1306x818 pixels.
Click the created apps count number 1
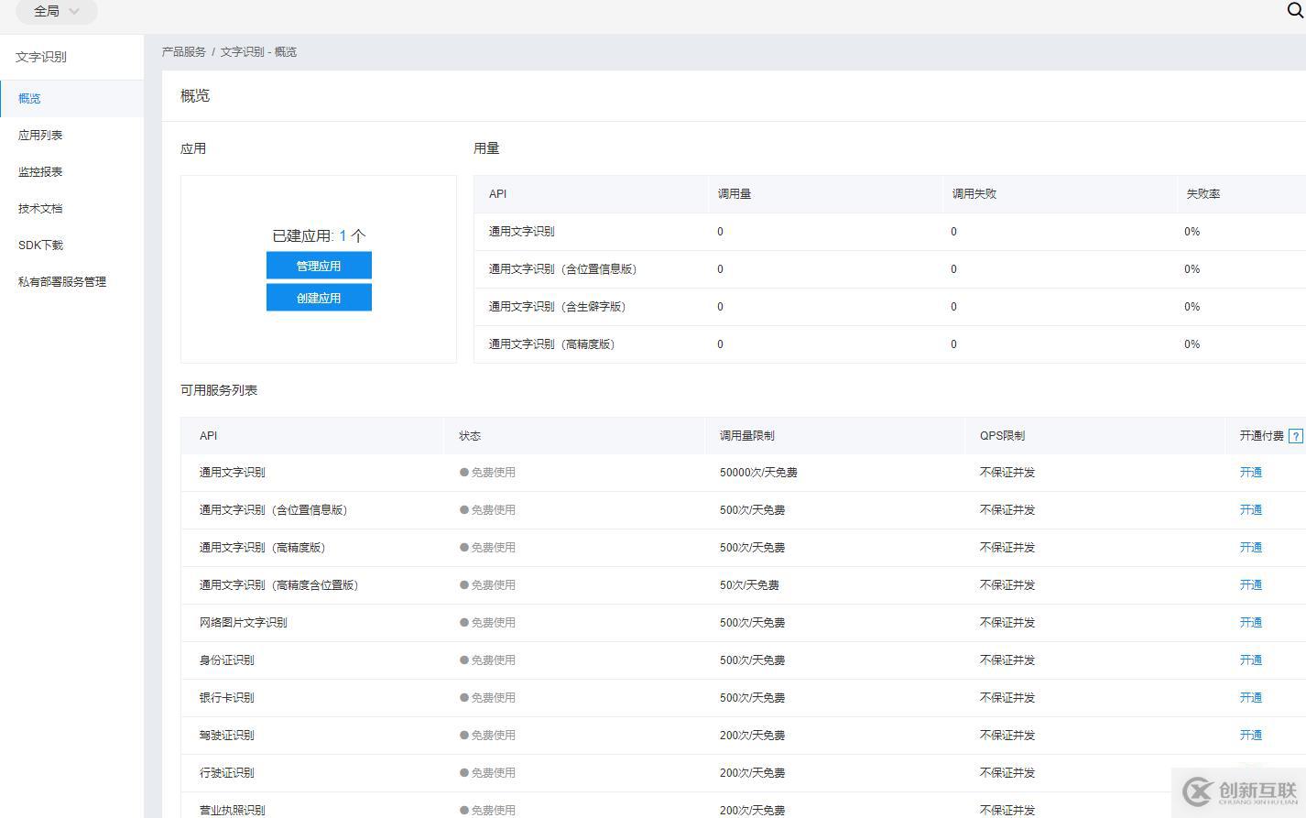(x=343, y=235)
